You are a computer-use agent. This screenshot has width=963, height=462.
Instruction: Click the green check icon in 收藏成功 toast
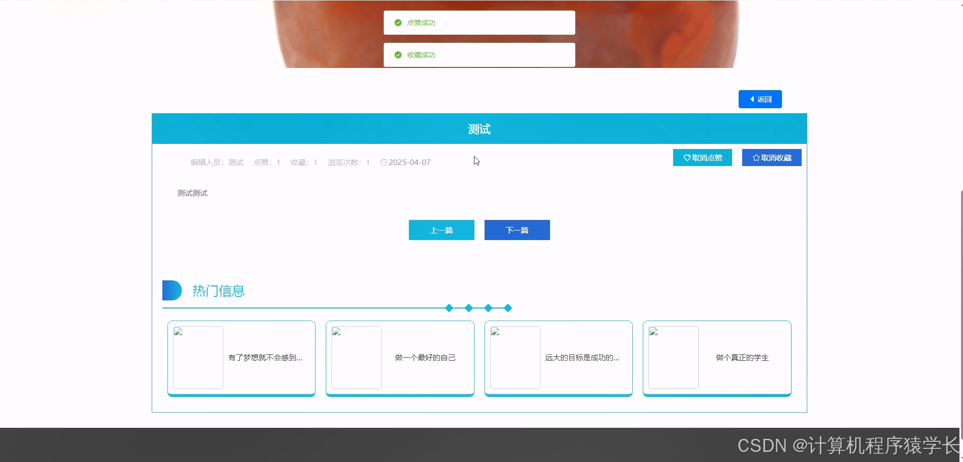[x=398, y=55]
